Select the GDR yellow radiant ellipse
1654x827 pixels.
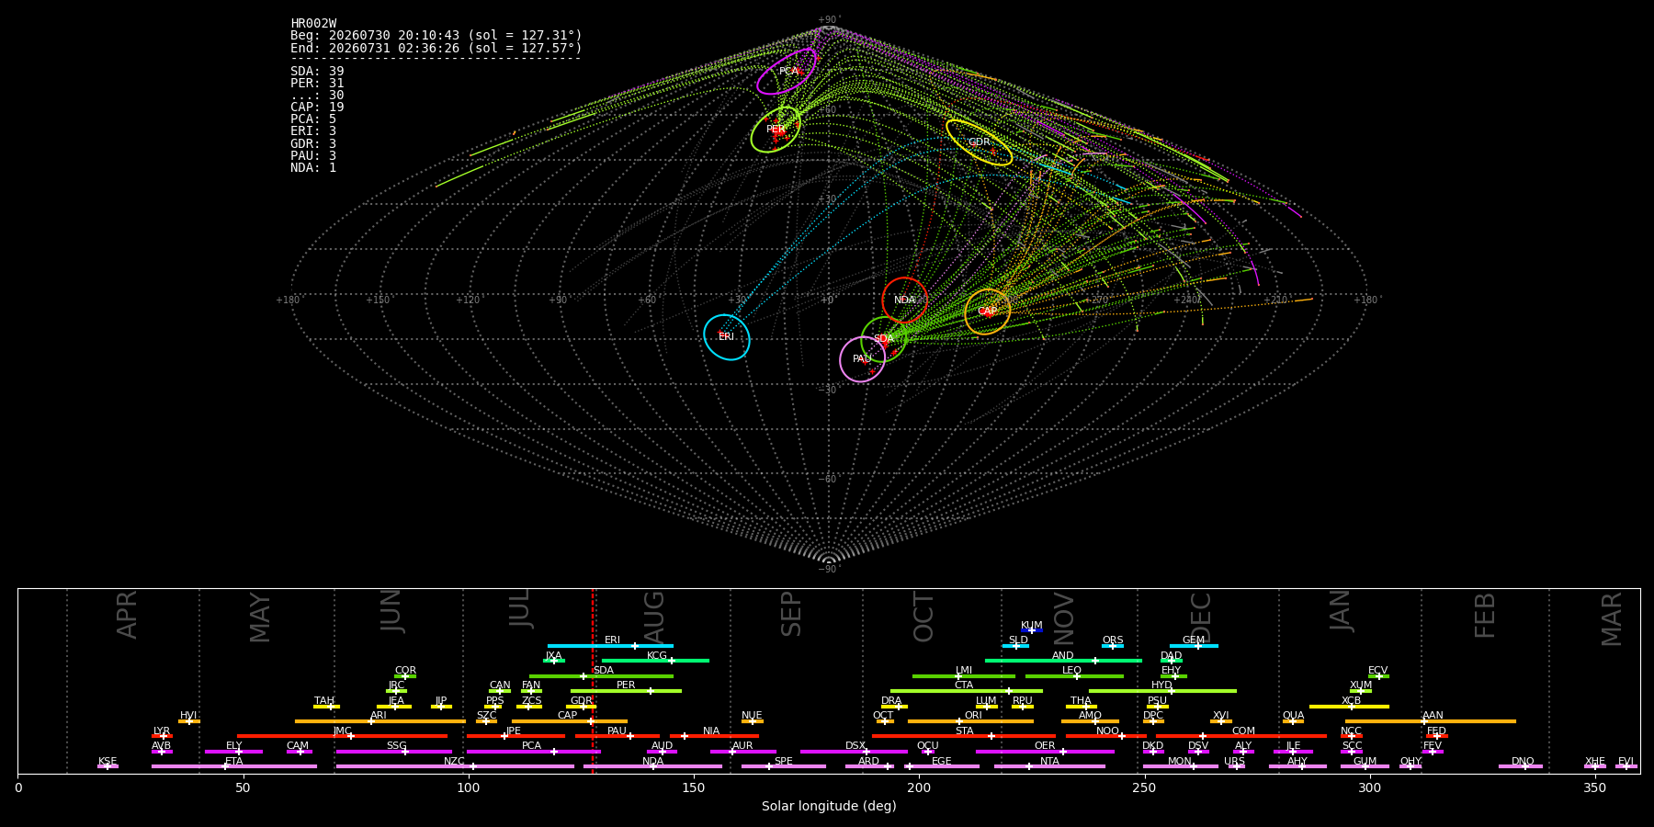point(980,142)
